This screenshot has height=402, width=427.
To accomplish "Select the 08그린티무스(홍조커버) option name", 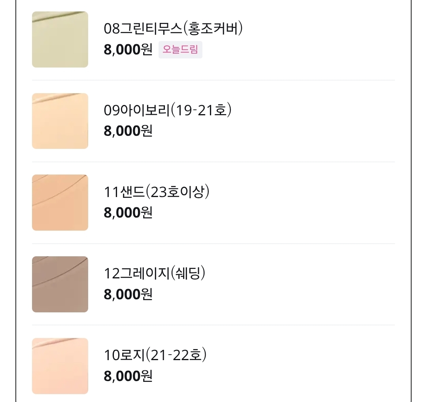I will 173,28.
